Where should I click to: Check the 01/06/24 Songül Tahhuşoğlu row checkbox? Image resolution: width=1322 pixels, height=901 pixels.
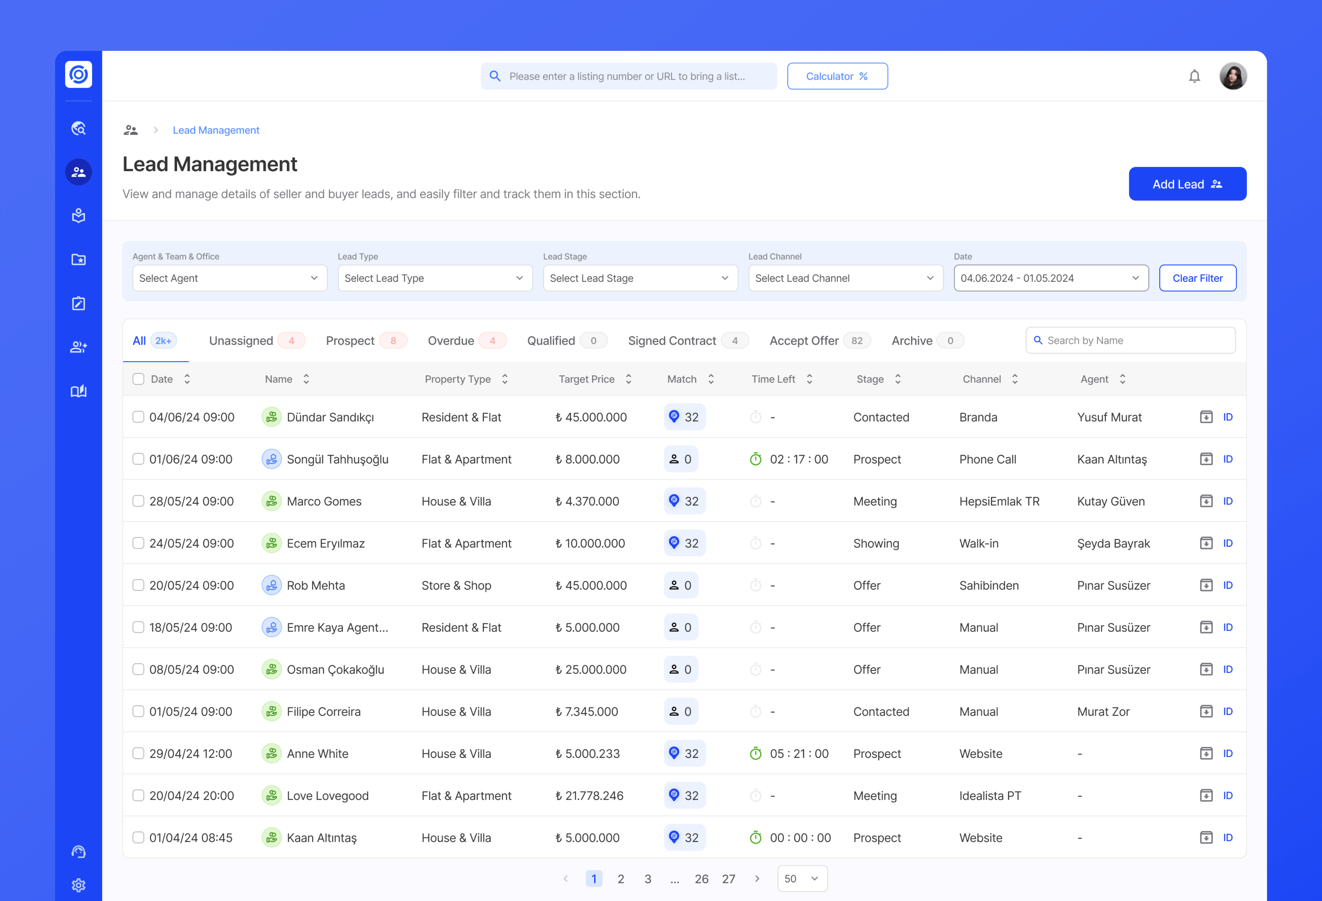(x=138, y=459)
